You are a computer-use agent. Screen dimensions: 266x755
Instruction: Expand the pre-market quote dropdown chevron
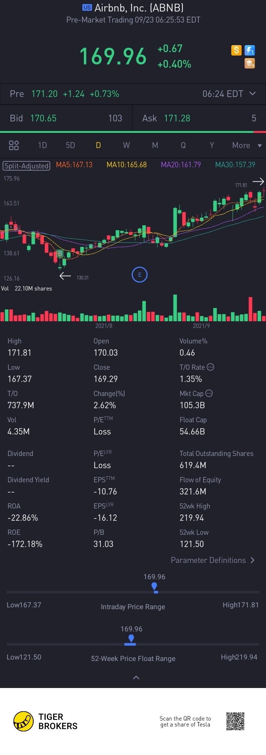[x=253, y=94]
